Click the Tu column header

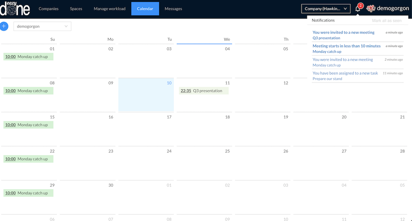click(x=169, y=39)
